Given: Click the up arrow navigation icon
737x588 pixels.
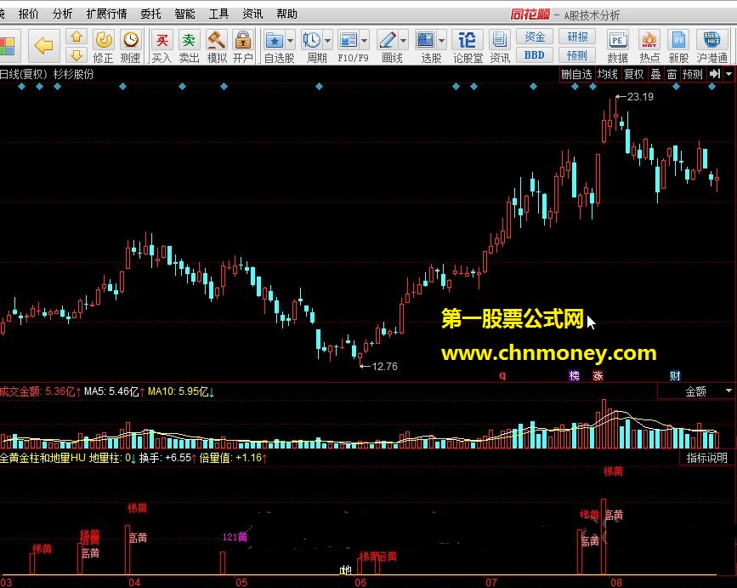Looking at the screenshot, I should click(77, 37).
